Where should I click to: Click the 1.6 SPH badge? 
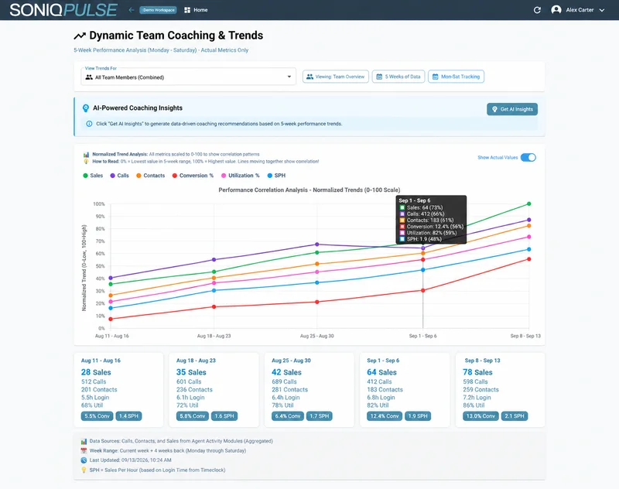[x=224, y=416]
